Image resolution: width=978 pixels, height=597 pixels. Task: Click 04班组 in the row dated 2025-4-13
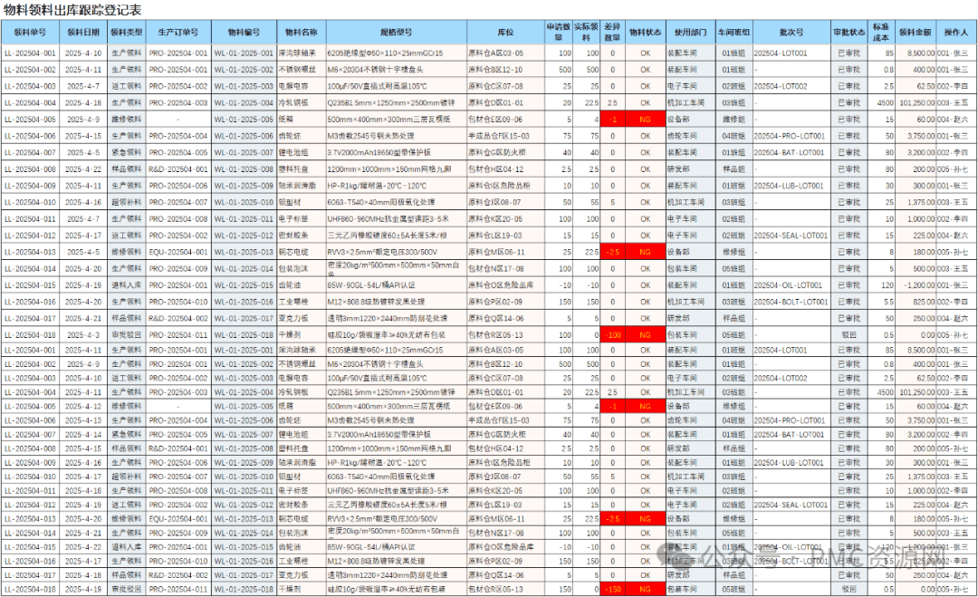point(733,420)
